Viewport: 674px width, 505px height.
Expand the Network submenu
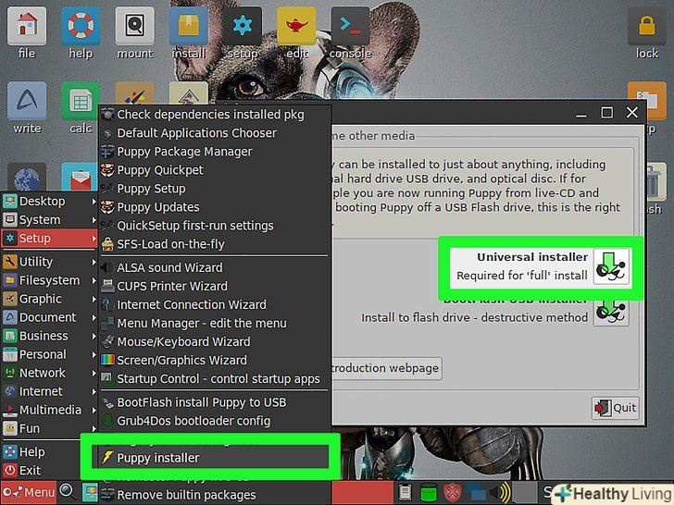pyautogui.click(x=49, y=373)
